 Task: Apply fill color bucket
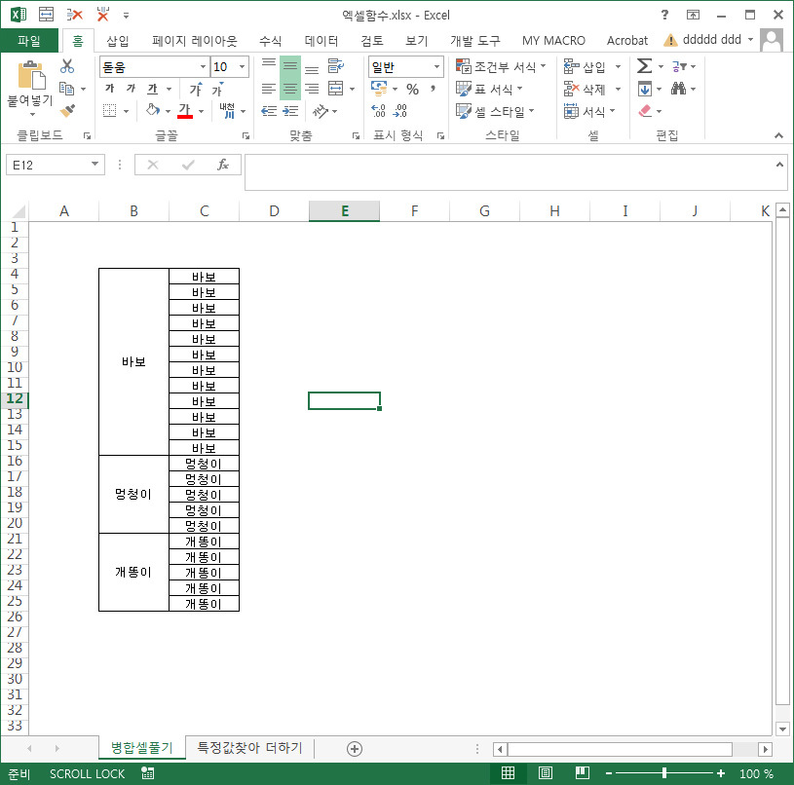pyautogui.click(x=152, y=110)
